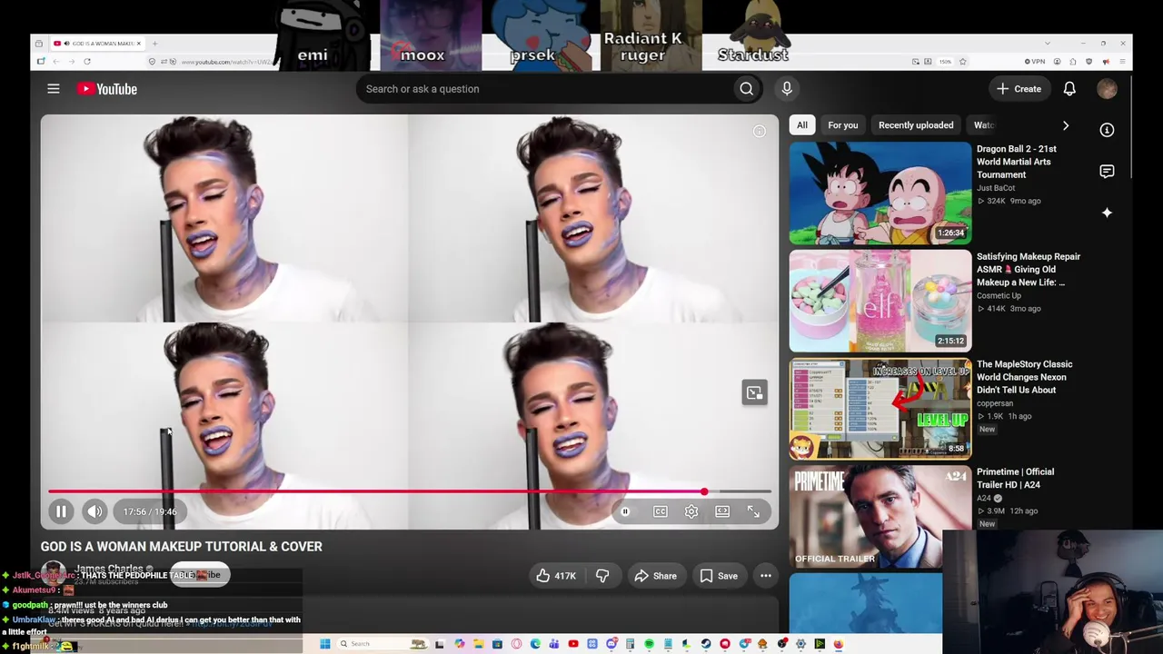Go back in the browser
This screenshot has height=654, width=1163.
click(x=56, y=62)
